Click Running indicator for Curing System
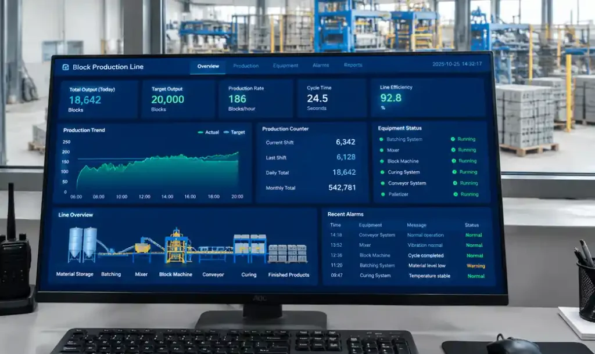 coord(464,172)
